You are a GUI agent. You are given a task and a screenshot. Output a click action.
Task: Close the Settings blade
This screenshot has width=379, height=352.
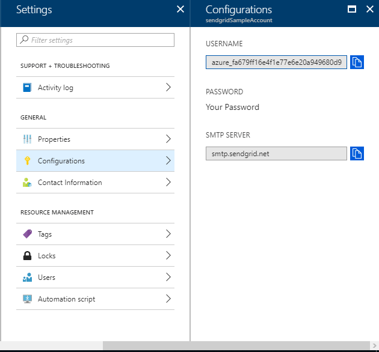pos(180,10)
